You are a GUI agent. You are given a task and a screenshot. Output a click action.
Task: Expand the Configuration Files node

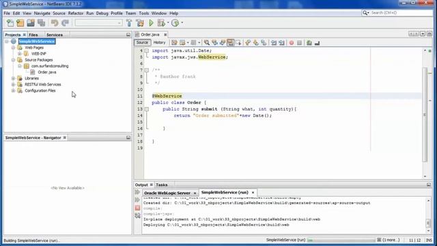point(13,91)
